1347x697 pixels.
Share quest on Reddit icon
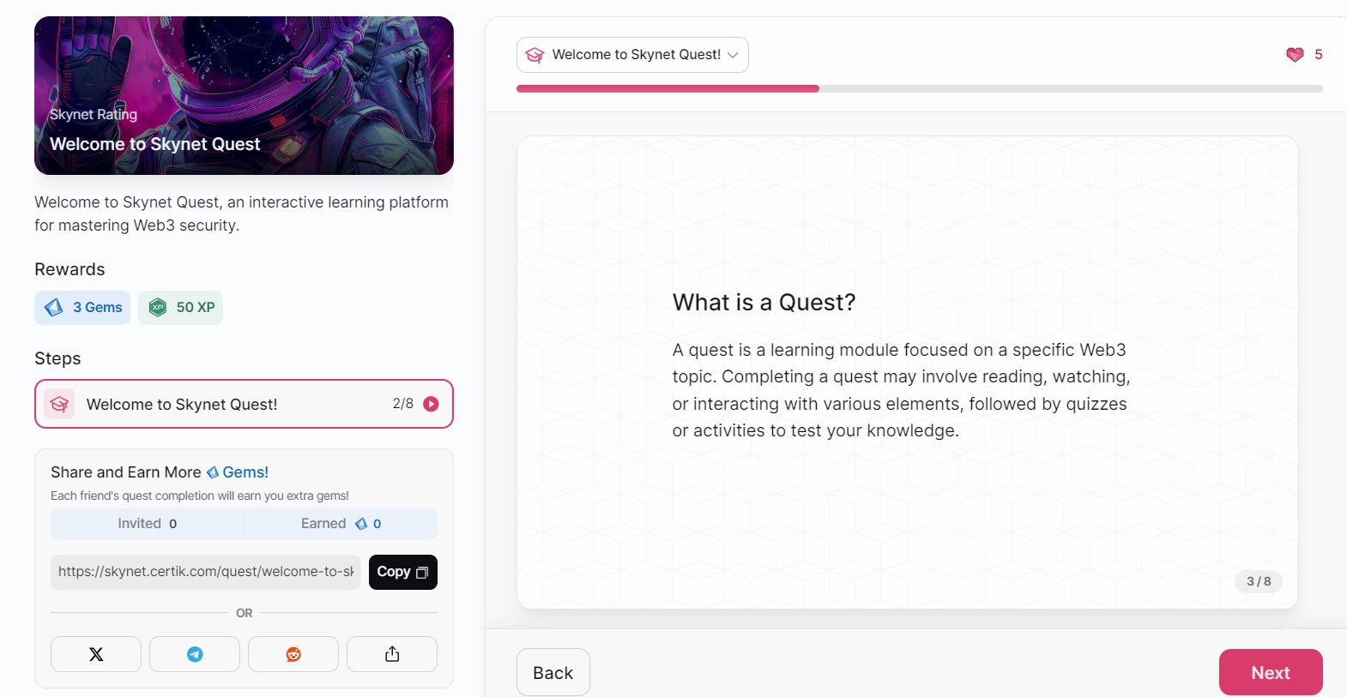(x=293, y=654)
